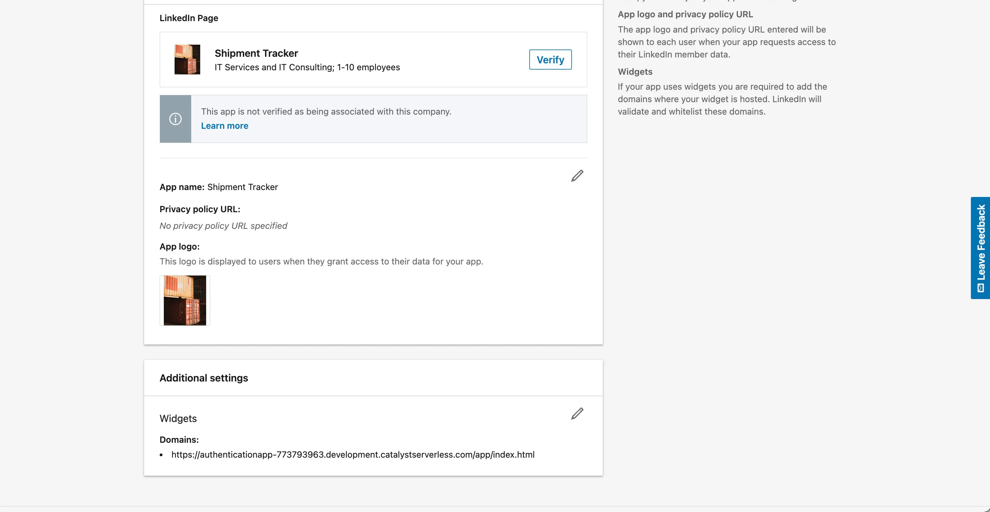
Task: Click the App logo and privacy policy URL help heading
Action: point(685,14)
